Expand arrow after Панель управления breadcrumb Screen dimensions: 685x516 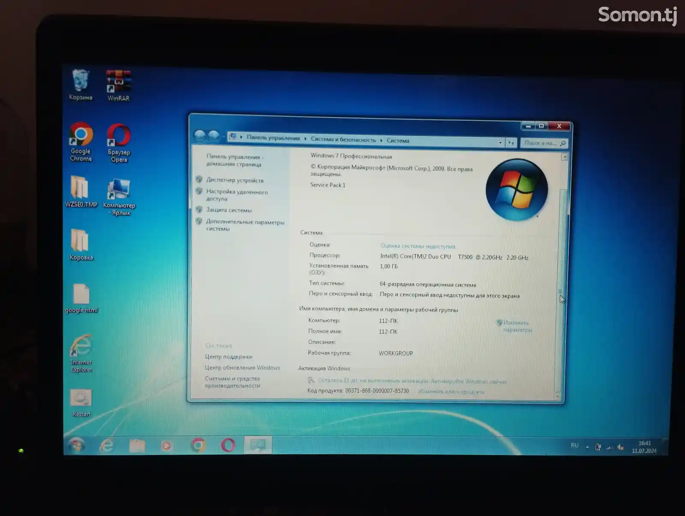coord(305,139)
